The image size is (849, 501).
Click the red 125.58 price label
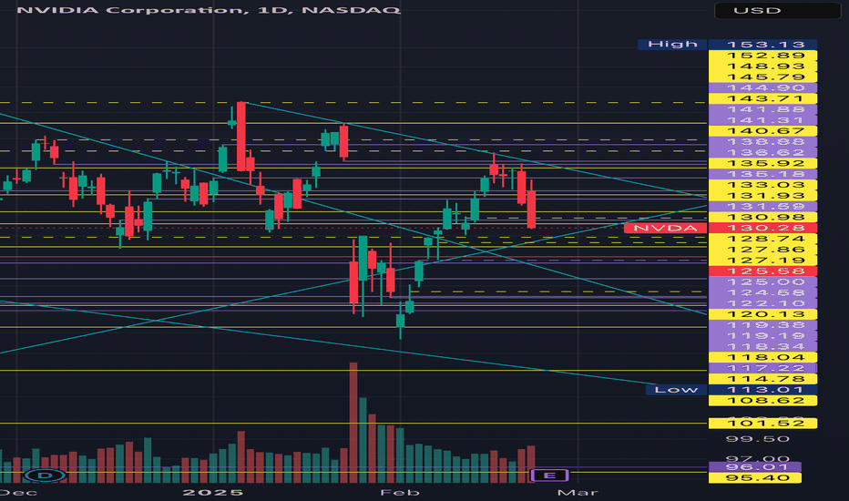762,271
